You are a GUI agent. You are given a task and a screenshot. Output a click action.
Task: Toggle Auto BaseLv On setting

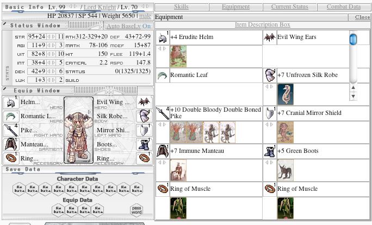click(128, 26)
